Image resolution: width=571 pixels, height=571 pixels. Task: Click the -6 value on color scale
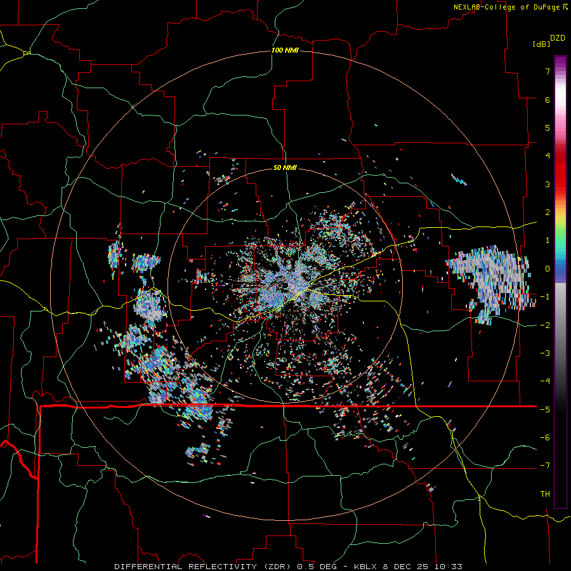pyautogui.click(x=545, y=438)
